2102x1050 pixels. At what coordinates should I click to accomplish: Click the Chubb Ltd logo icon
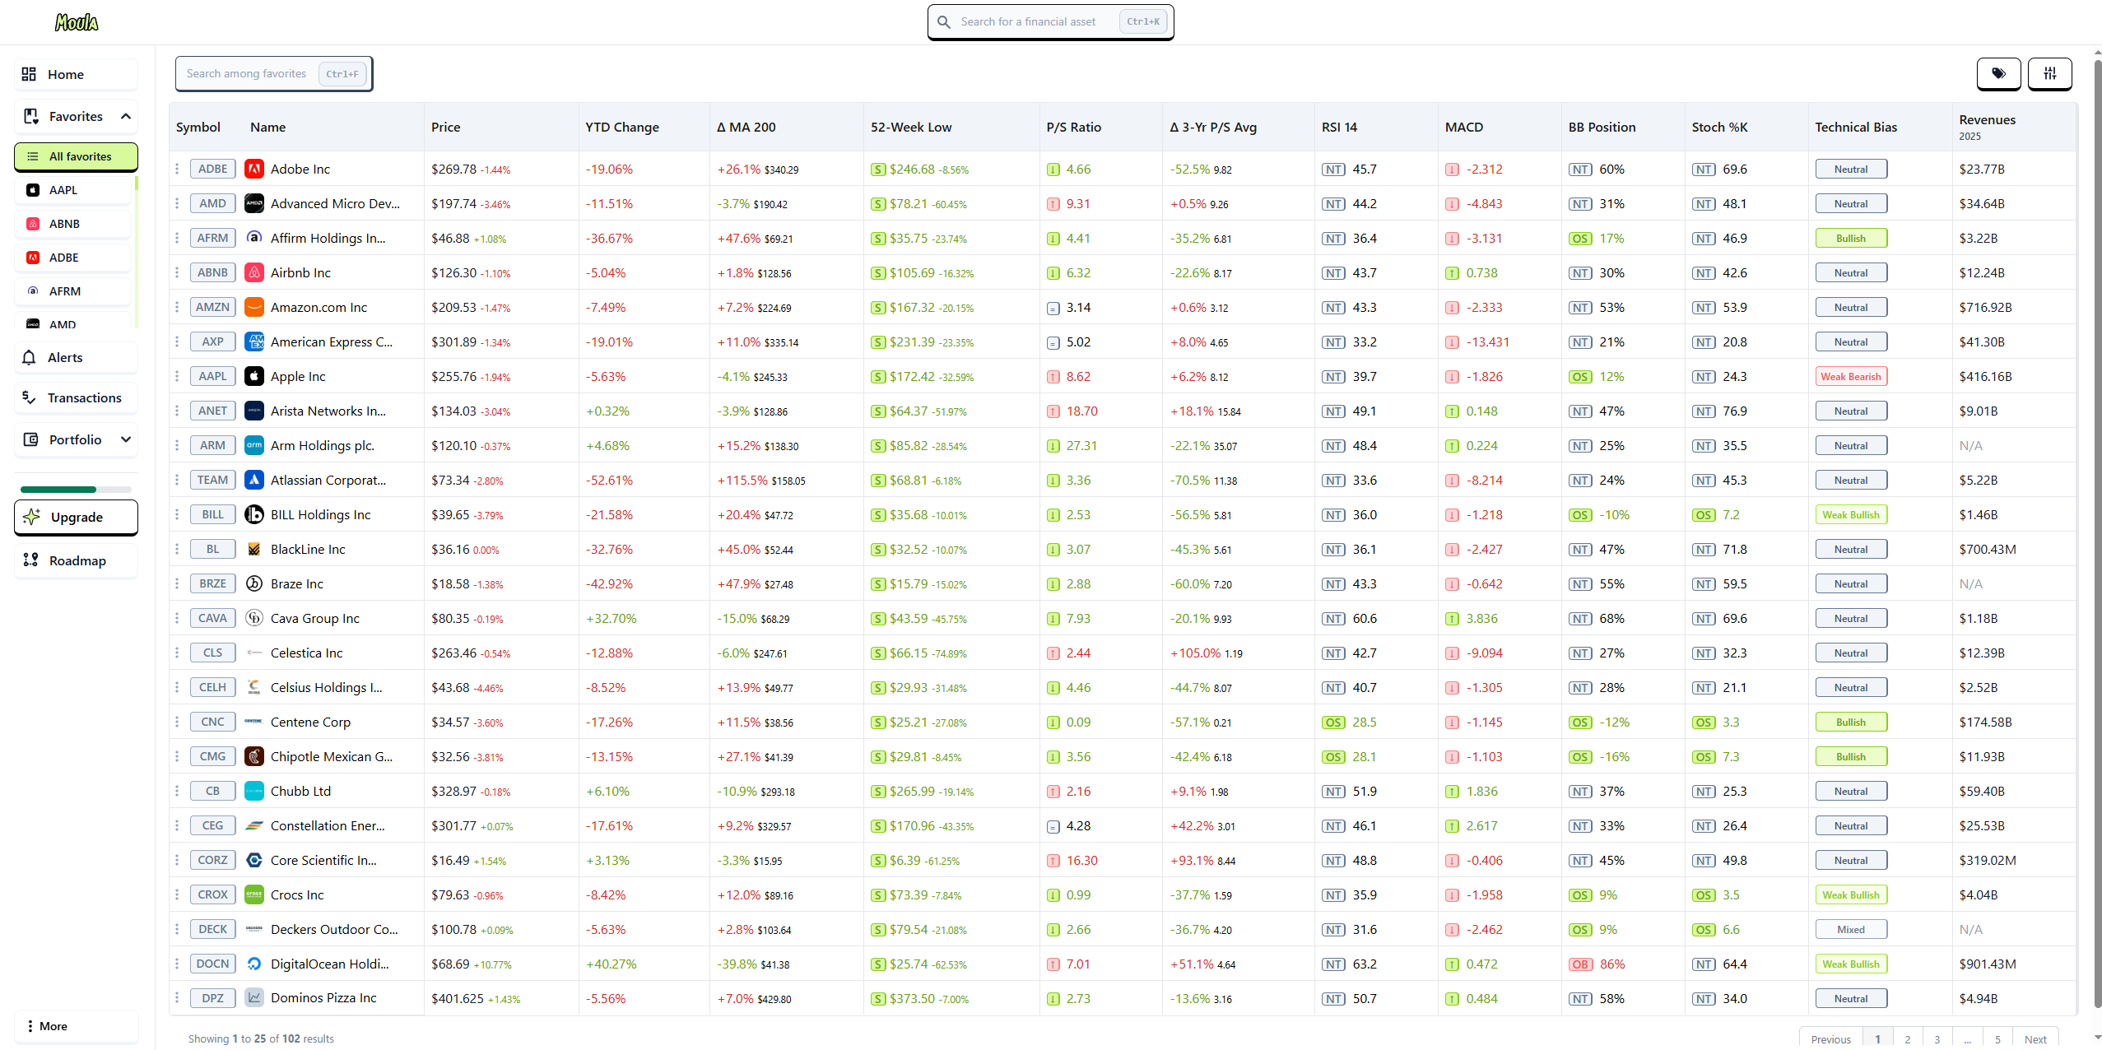pyautogui.click(x=254, y=791)
